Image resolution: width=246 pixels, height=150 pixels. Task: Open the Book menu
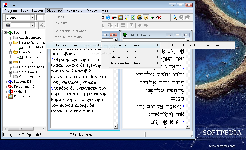(24, 11)
